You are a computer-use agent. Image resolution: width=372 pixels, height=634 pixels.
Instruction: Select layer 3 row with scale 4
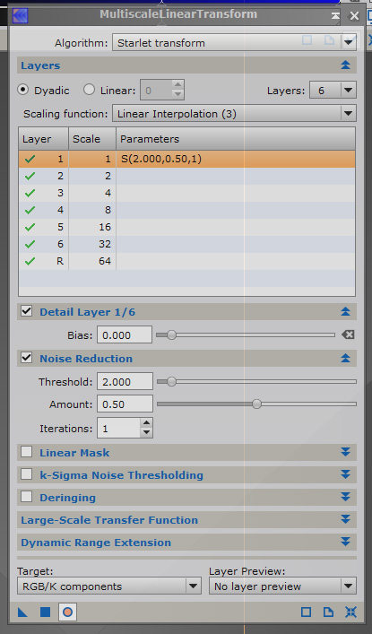tap(186, 193)
